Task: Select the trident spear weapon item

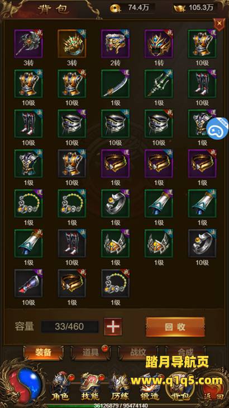Action: tap(159, 84)
